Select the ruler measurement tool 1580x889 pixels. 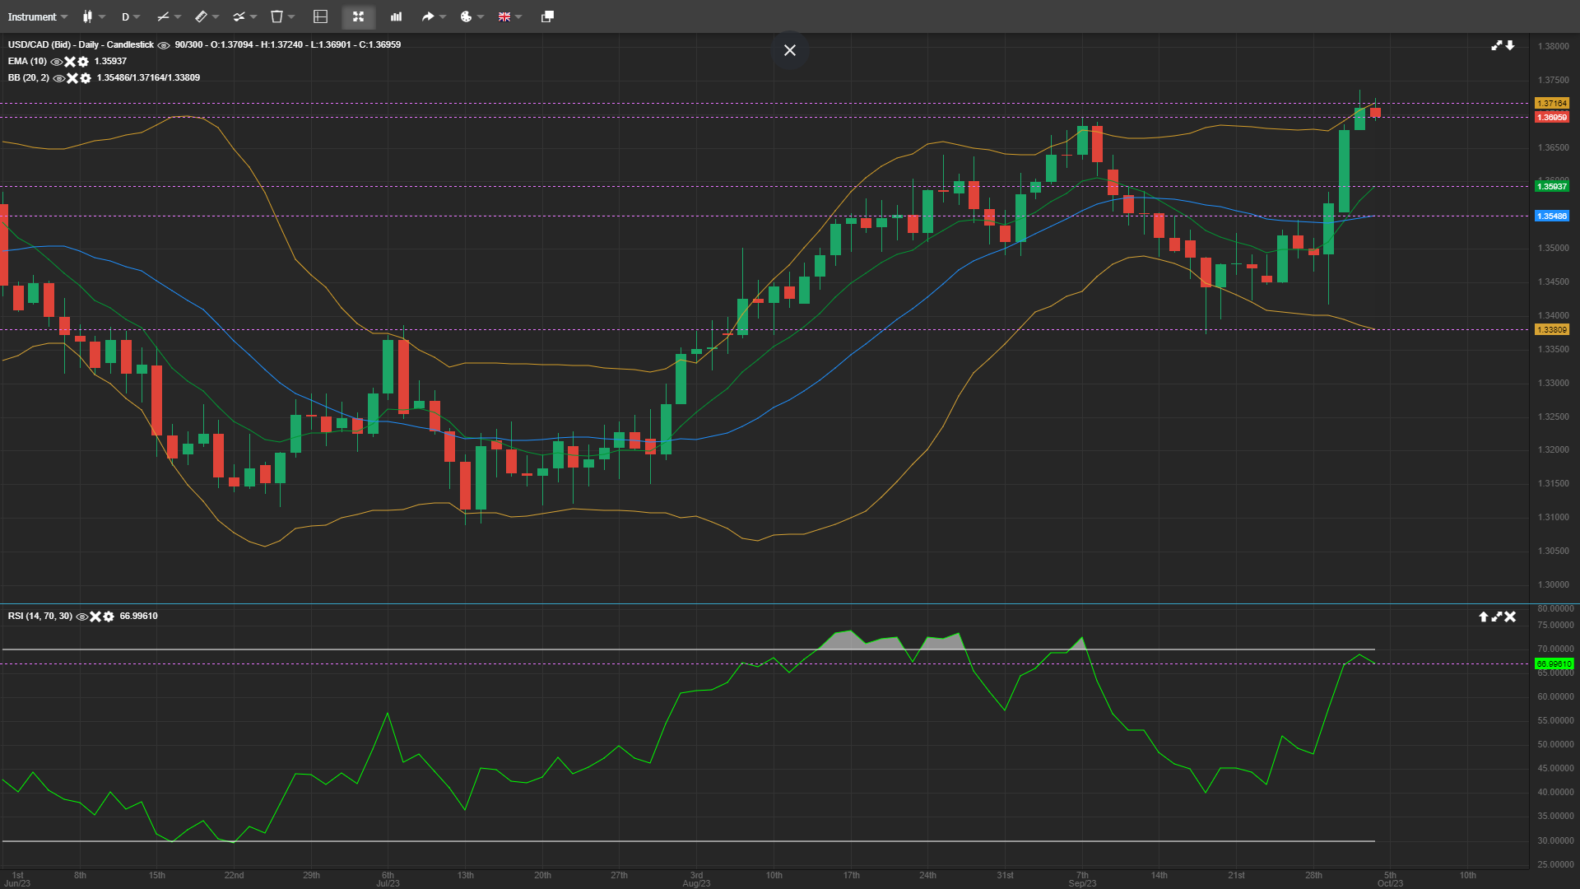[201, 16]
